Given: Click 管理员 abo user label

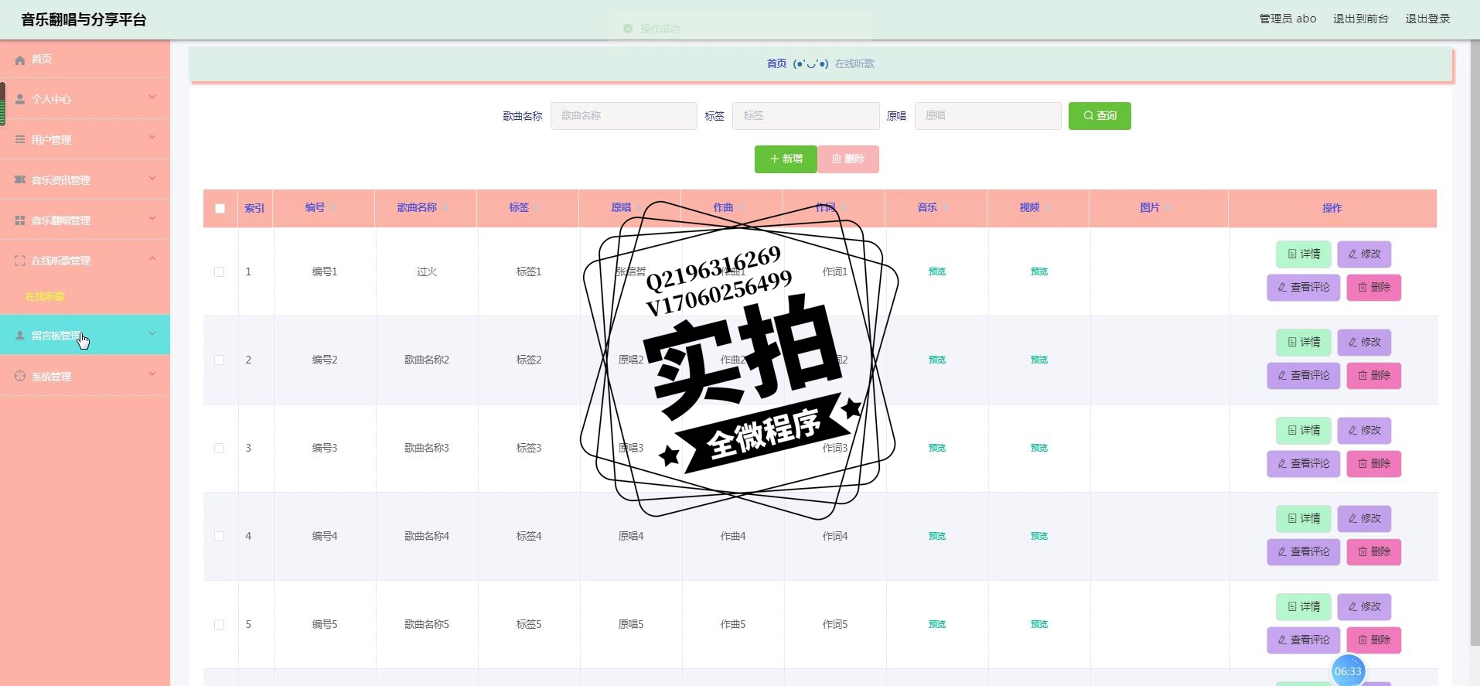Looking at the screenshot, I should pos(1287,19).
